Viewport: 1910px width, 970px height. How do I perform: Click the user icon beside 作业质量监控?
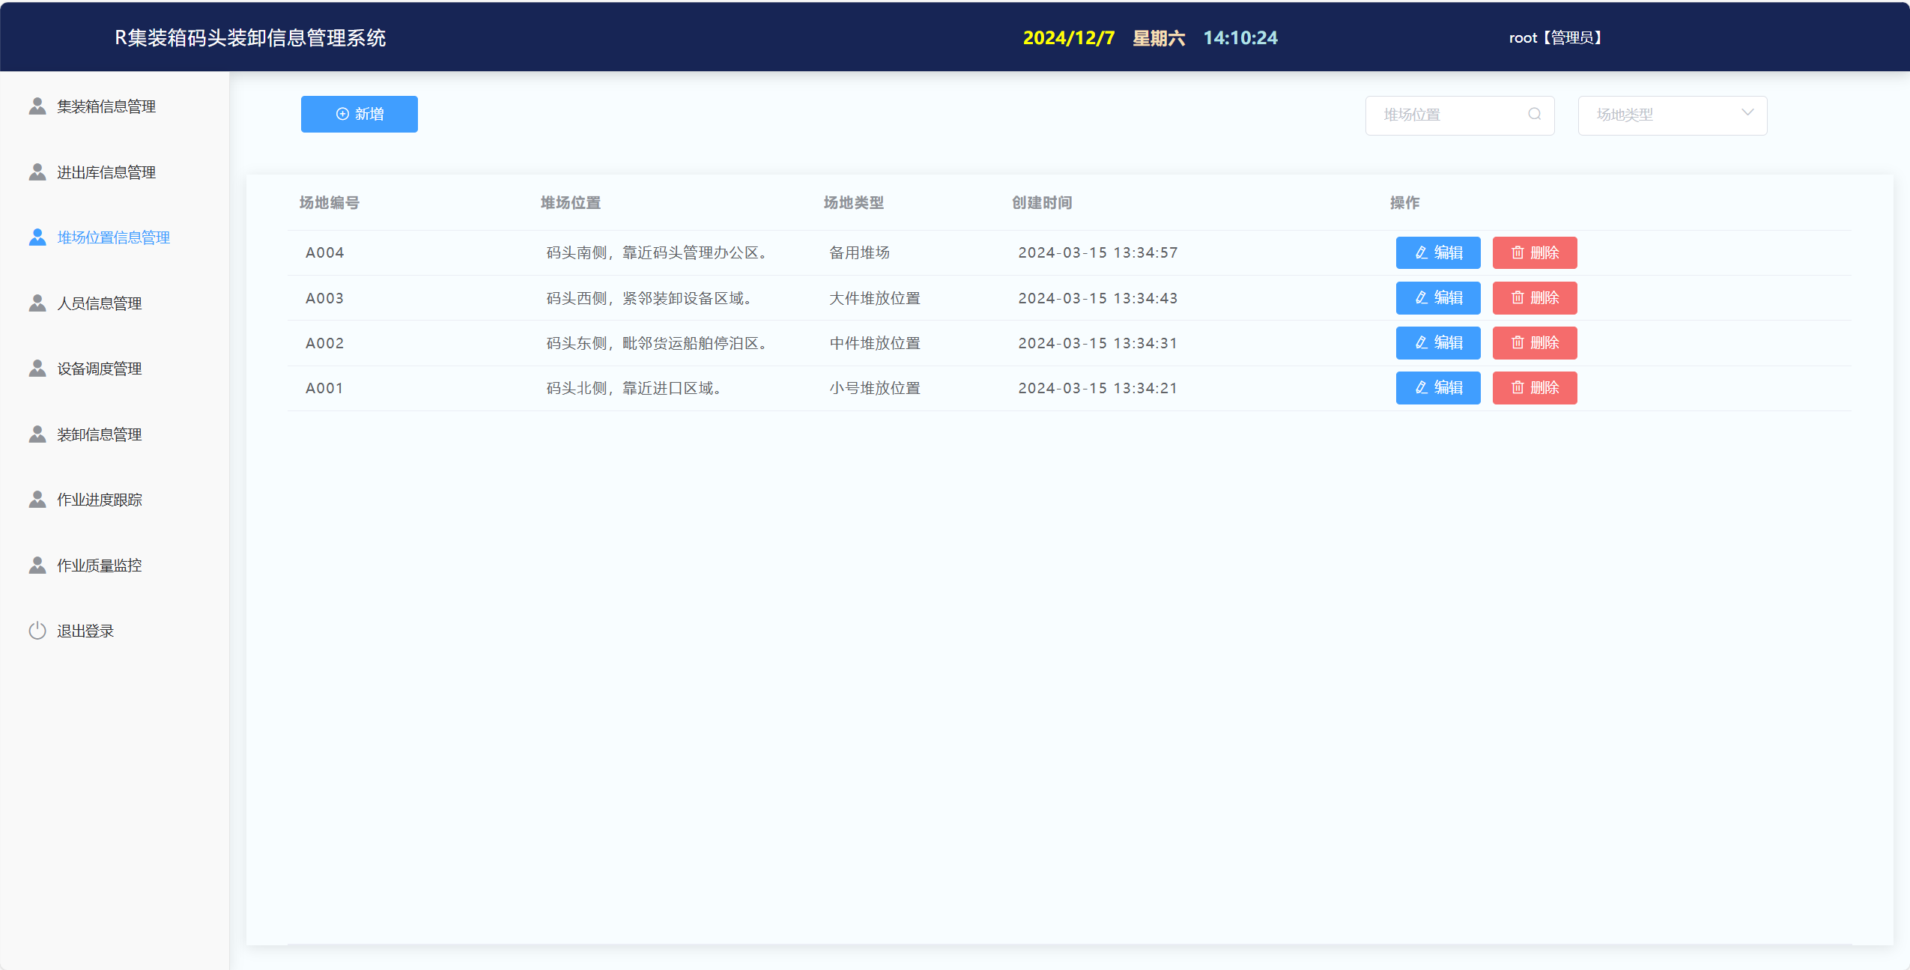[37, 566]
